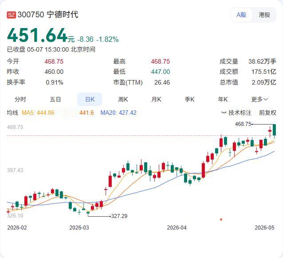
Task: Select the 季K chart tab
Action: point(189,99)
